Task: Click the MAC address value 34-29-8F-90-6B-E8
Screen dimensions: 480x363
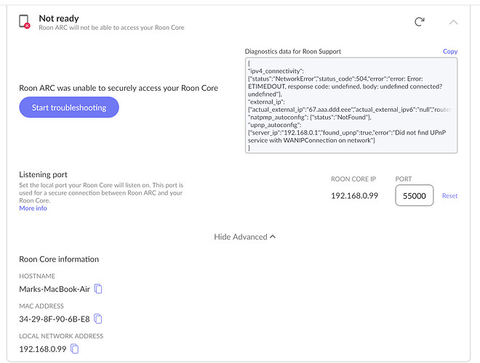Action: tap(55, 319)
